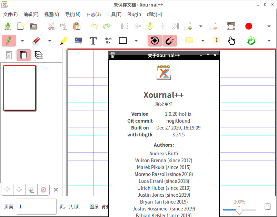Toggle grid snapping magnet button
The width and height of the screenshot is (277, 217).
(170, 41)
